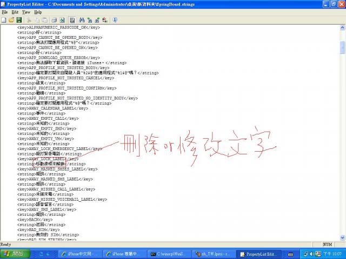Click the vertical scrollbar thumb
This screenshot has height=259, width=346.
click(x=343, y=47)
